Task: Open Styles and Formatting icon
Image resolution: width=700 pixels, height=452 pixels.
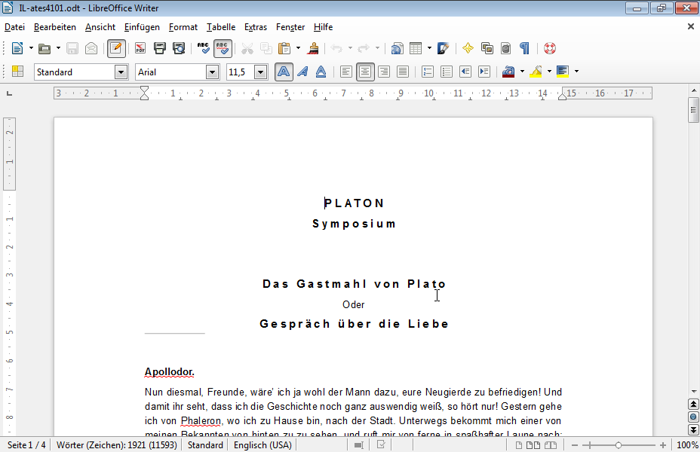Action: tap(17, 72)
